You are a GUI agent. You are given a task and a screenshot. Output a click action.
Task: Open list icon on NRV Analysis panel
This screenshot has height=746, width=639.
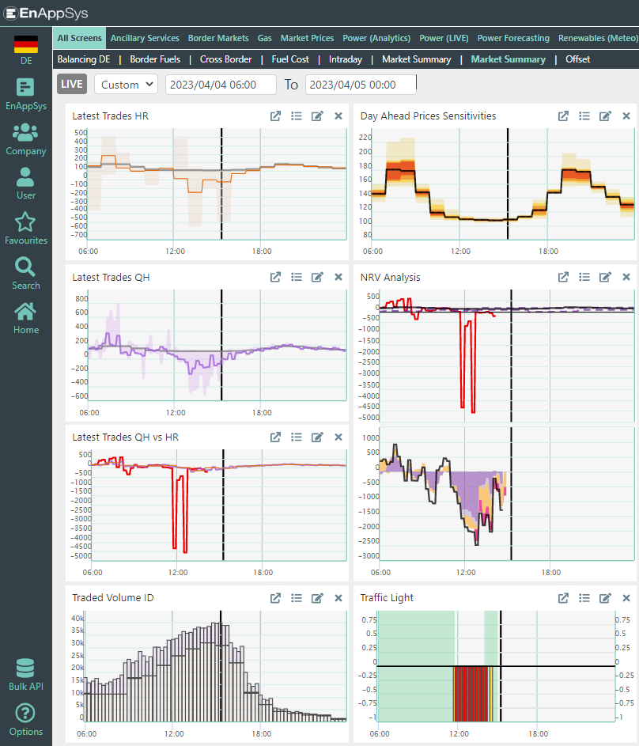[x=584, y=277]
